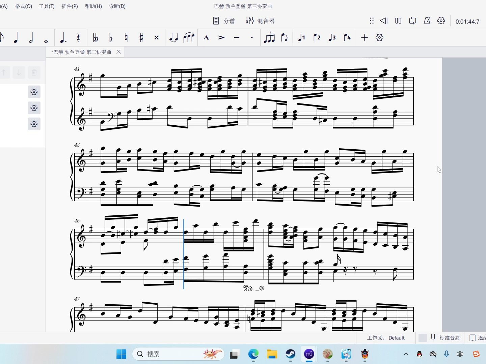Viewport: 486px width, 364px height.
Task: Open playback settings gear
Action: coord(441,21)
